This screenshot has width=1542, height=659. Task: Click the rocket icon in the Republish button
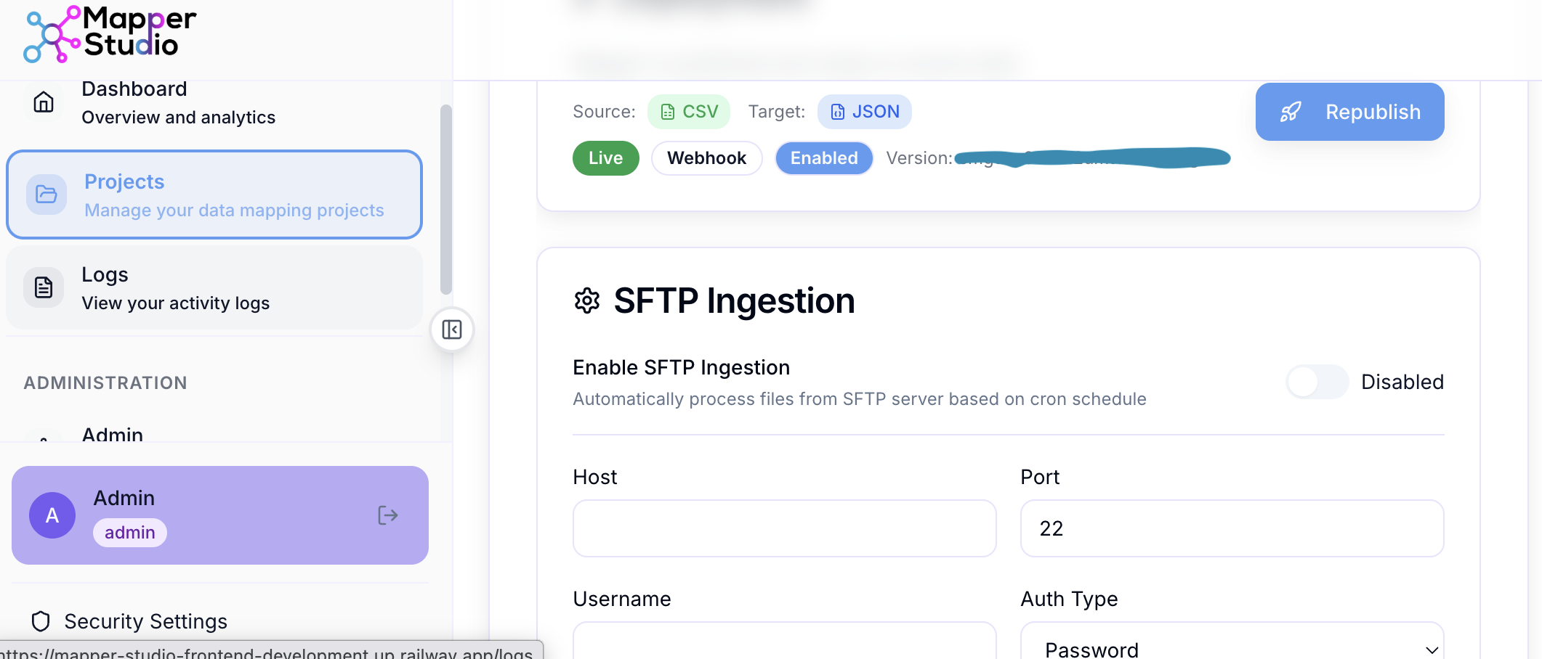(x=1291, y=112)
